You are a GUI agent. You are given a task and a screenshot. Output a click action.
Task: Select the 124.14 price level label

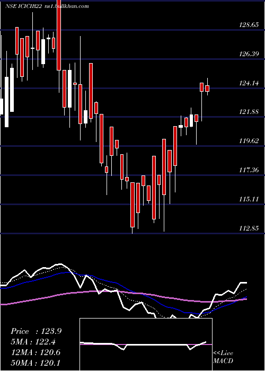click(x=249, y=83)
